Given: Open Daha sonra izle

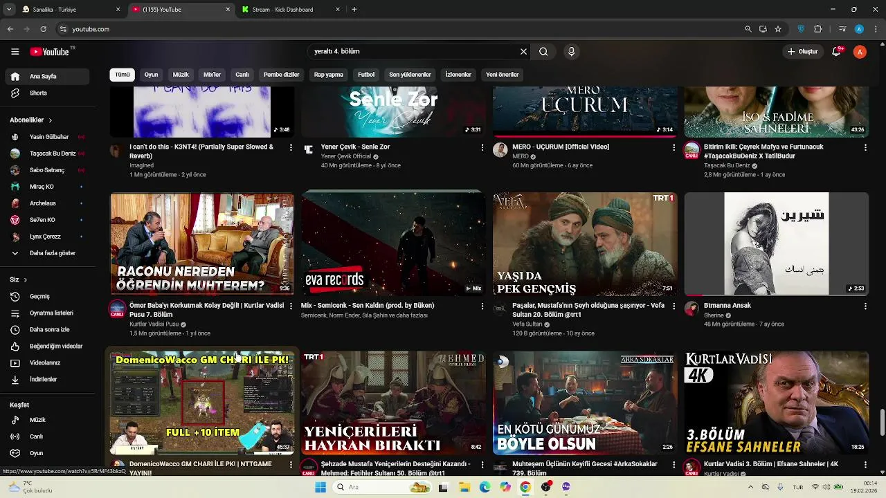Looking at the screenshot, I should point(47,329).
